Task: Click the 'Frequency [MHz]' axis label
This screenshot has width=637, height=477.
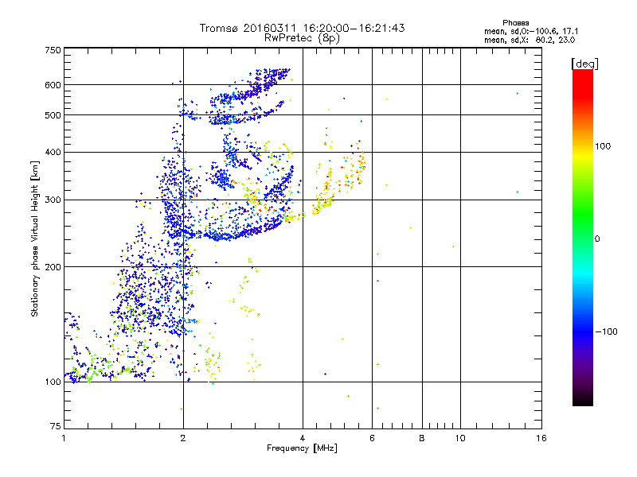Action: coord(302,448)
